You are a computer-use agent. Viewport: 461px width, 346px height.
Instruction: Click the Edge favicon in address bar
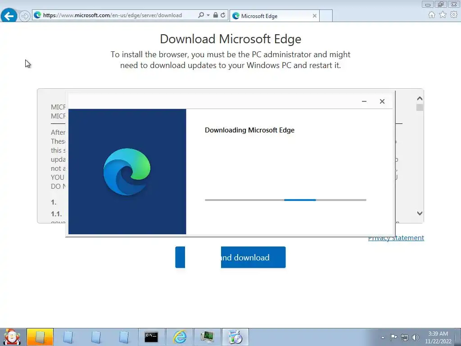[x=37, y=15]
